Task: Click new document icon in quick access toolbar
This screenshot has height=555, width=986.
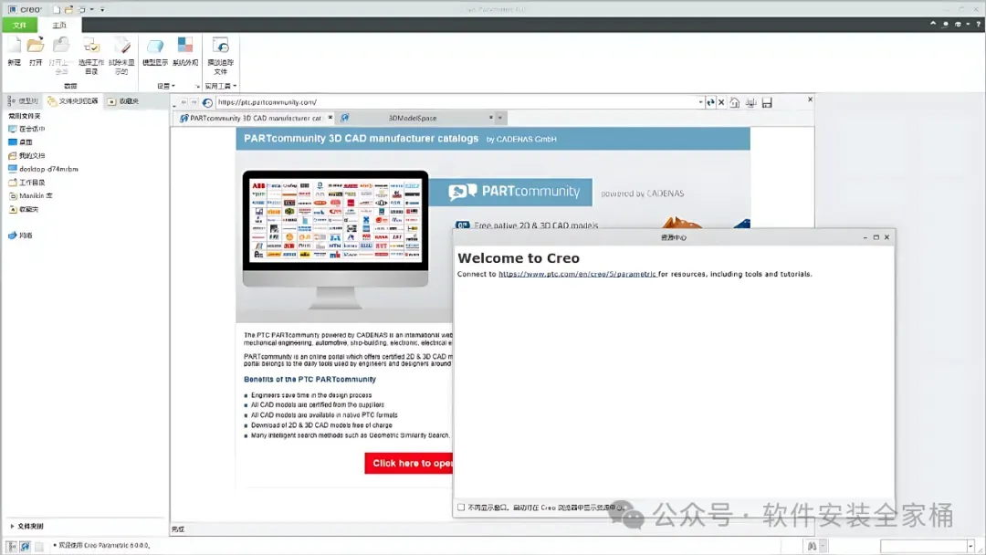Action: 56,9
